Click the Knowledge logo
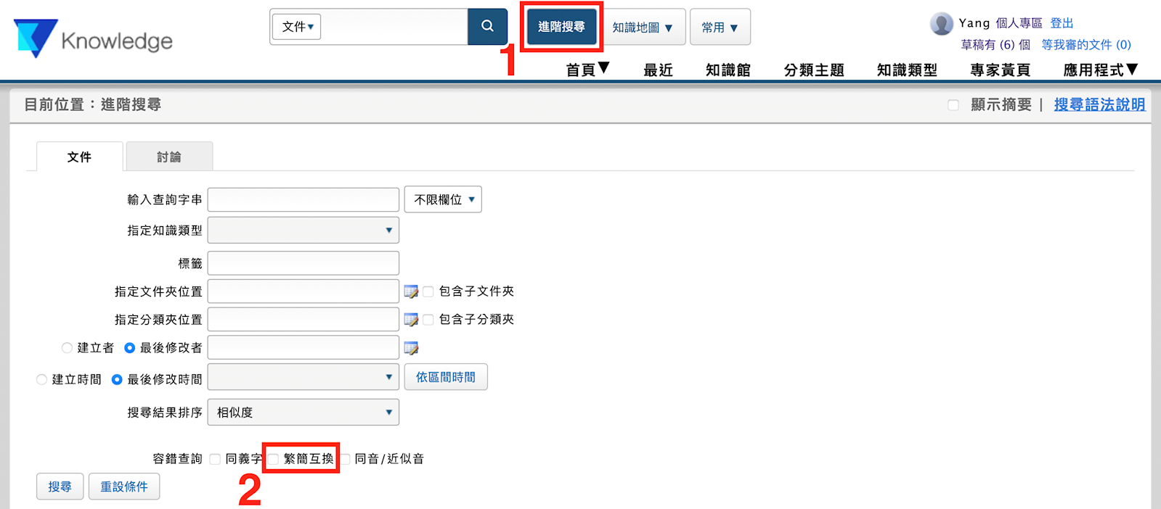Screen dimensions: 1161x509 tap(93, 39)
